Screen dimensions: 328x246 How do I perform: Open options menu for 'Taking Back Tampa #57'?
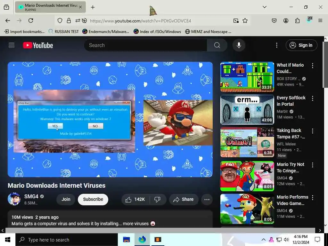point(313,131)
